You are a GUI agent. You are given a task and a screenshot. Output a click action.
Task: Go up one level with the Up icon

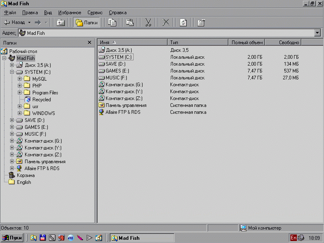[61, 23]
